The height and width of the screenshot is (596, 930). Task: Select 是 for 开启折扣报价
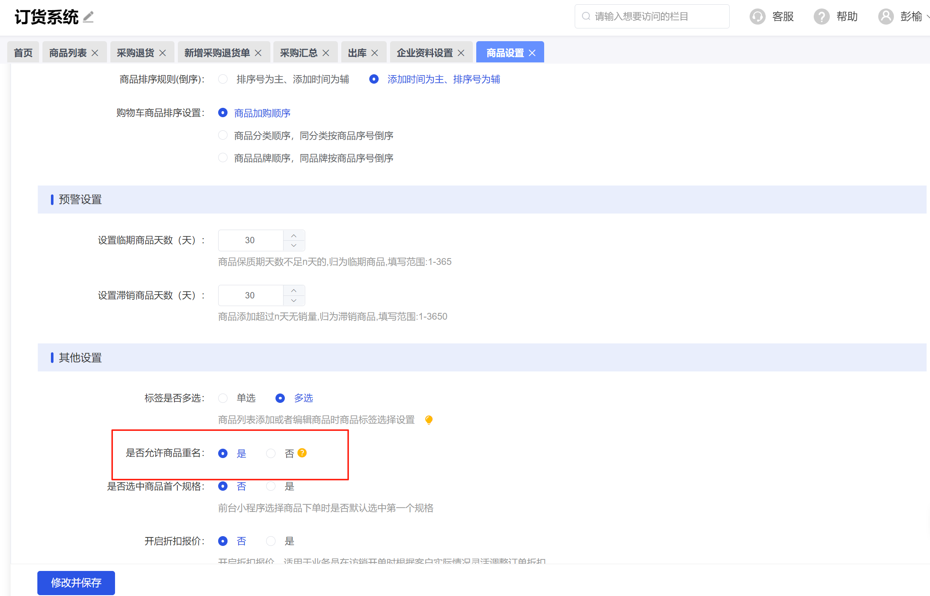click(270, 541)
